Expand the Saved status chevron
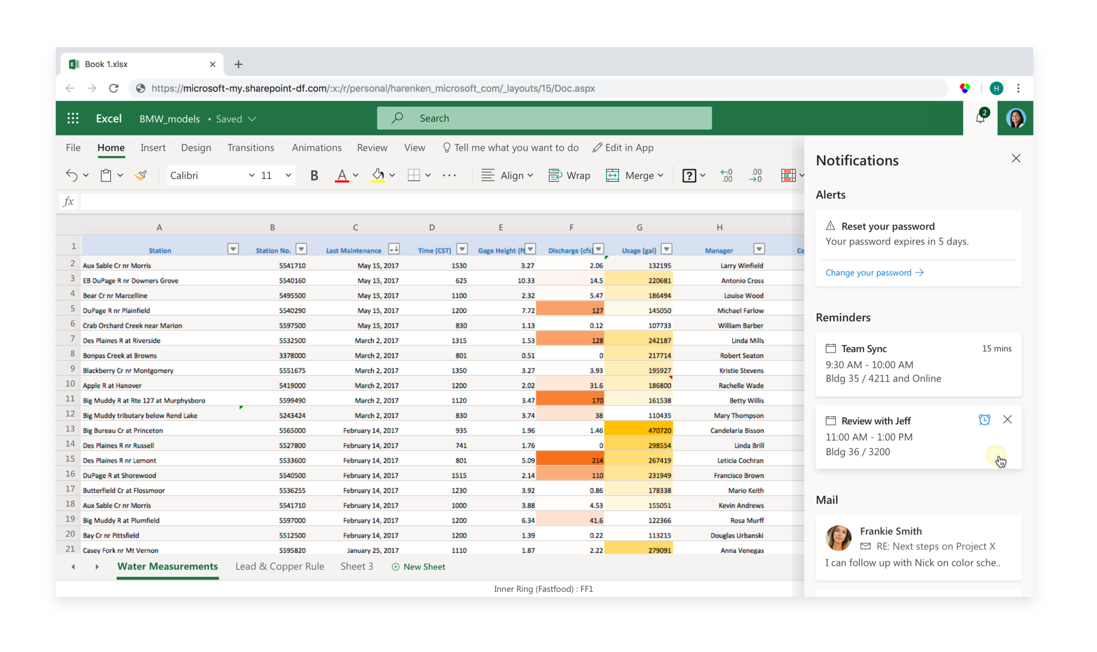This screenshot has height=652, width=1097. [x=252, y=119]
